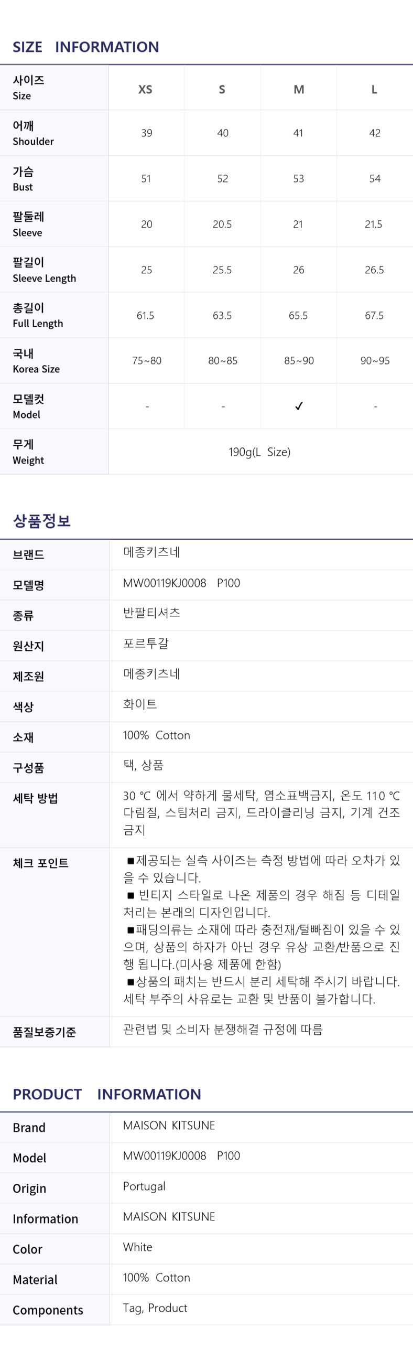Viewport: 413px width, 1360px height.
Task: Click the SIZE INFORMATION heading
Action: tap(85, 47)
